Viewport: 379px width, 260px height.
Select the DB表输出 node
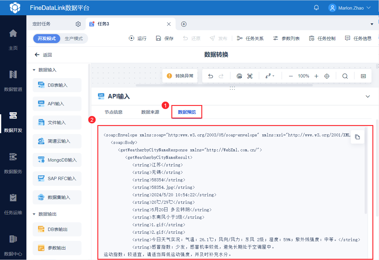pos(57,229)
